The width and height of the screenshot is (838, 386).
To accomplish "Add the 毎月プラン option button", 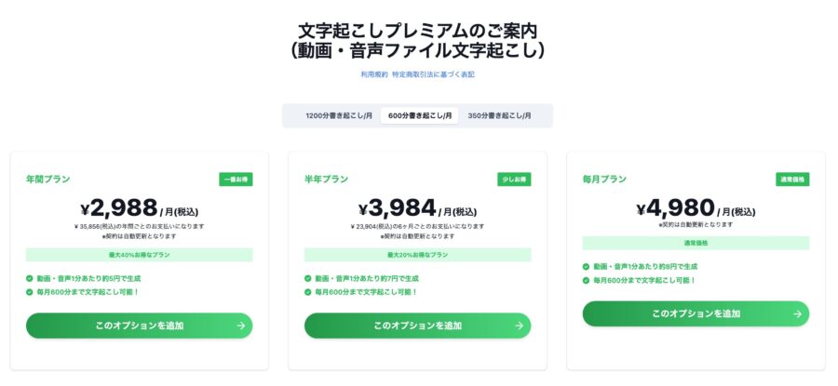I will click(696, 313).
